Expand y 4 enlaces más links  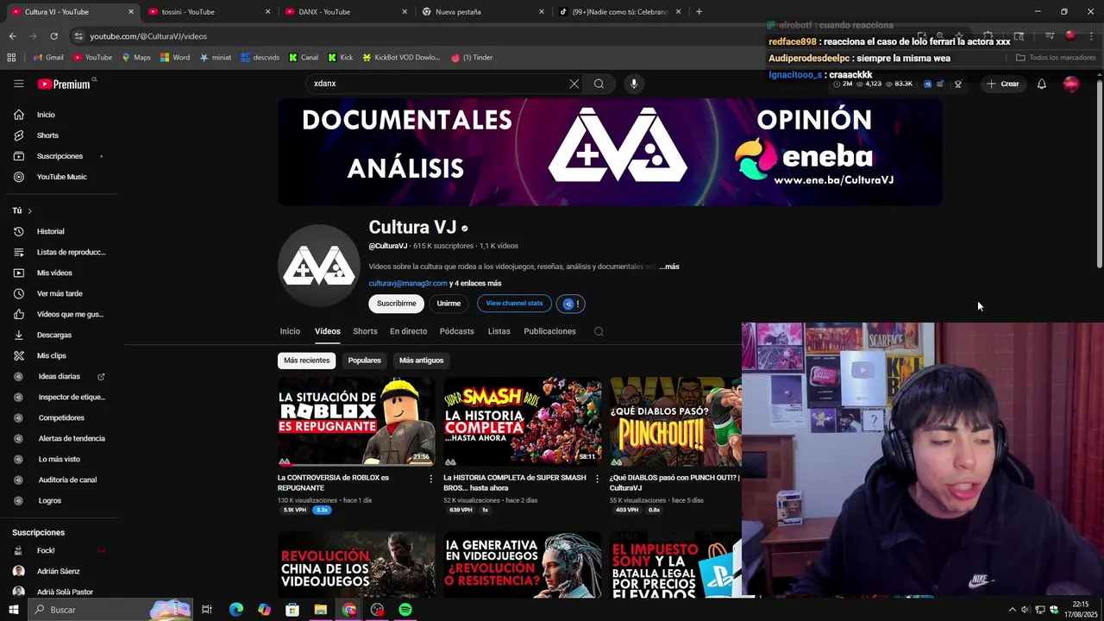[x=475, y=283]
